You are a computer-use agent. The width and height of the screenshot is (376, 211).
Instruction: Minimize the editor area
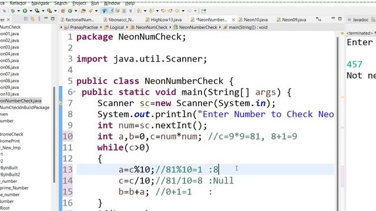pos(333,18)
